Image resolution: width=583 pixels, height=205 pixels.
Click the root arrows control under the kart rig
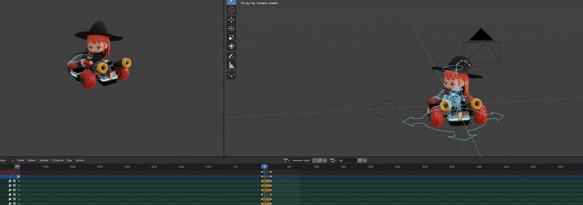(x=453, y=124)
